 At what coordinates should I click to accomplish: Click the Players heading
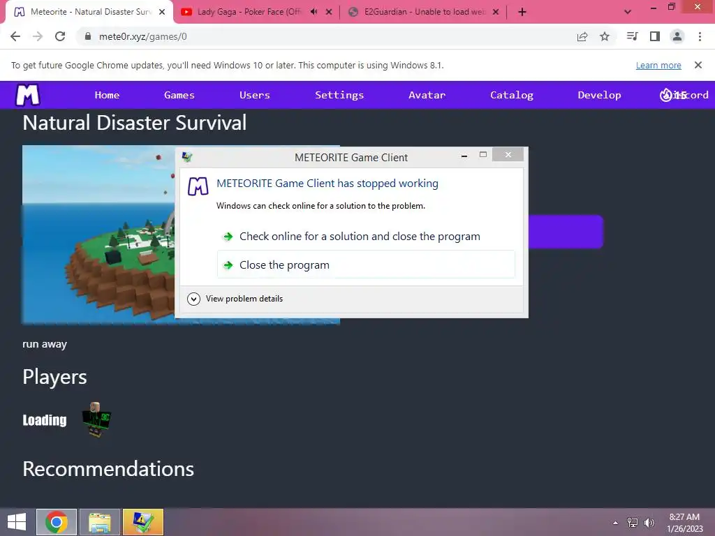click(x=54, y=377)
